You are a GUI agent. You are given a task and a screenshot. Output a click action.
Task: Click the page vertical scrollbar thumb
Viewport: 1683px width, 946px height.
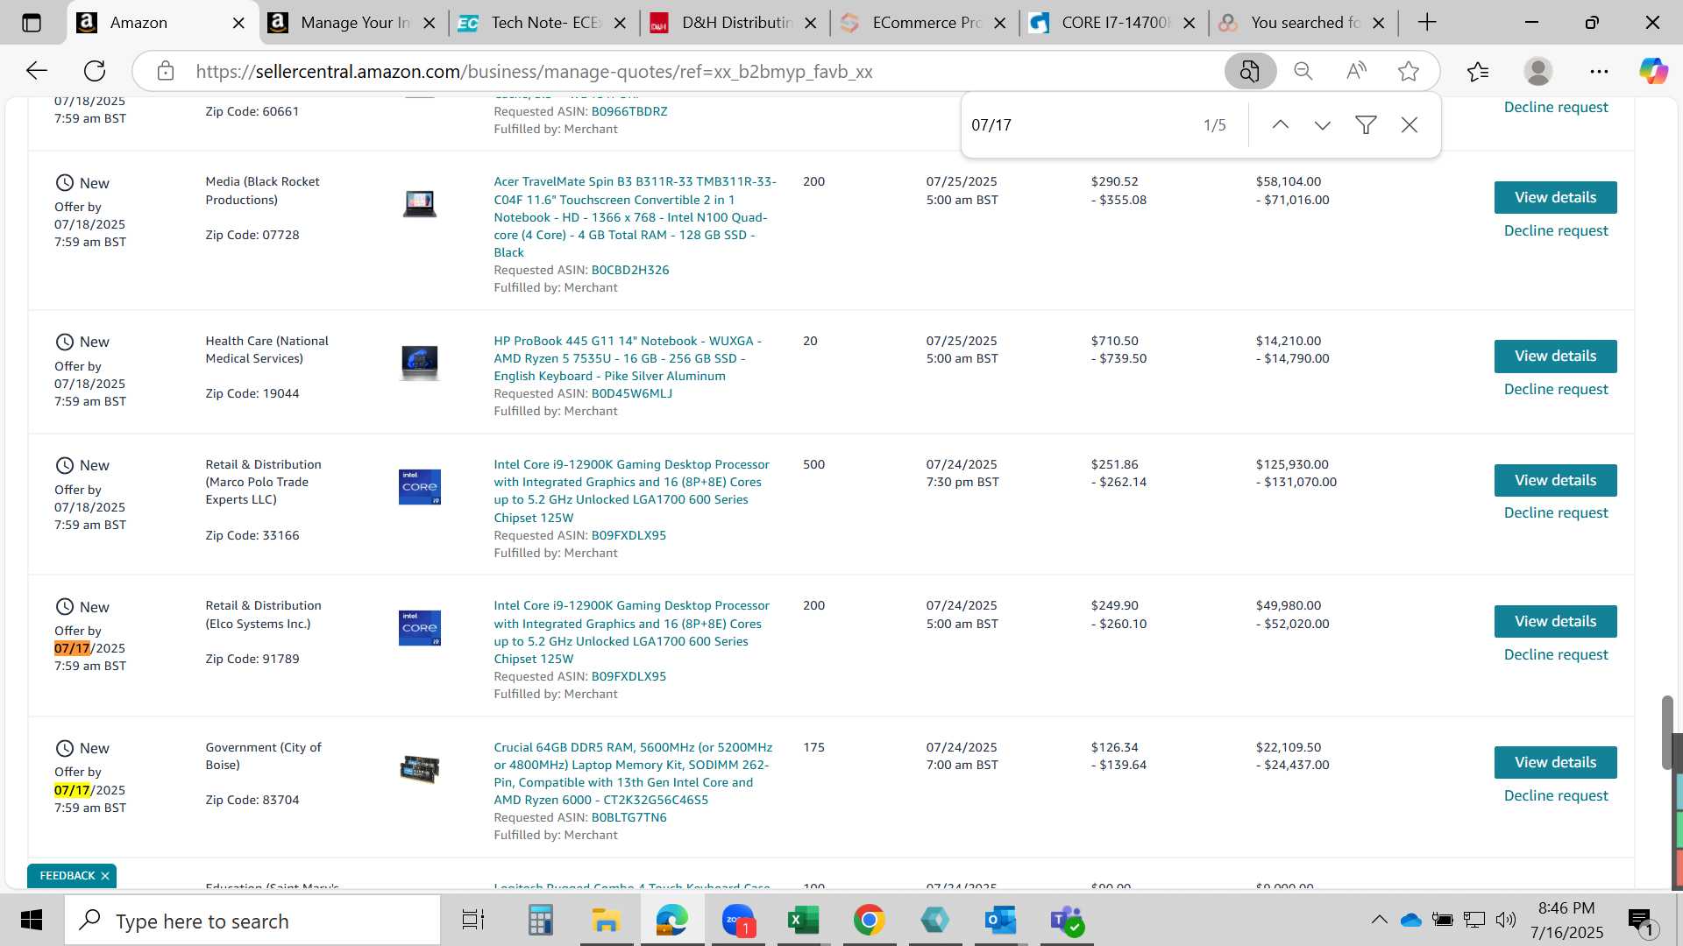[x=1666, y=732]
